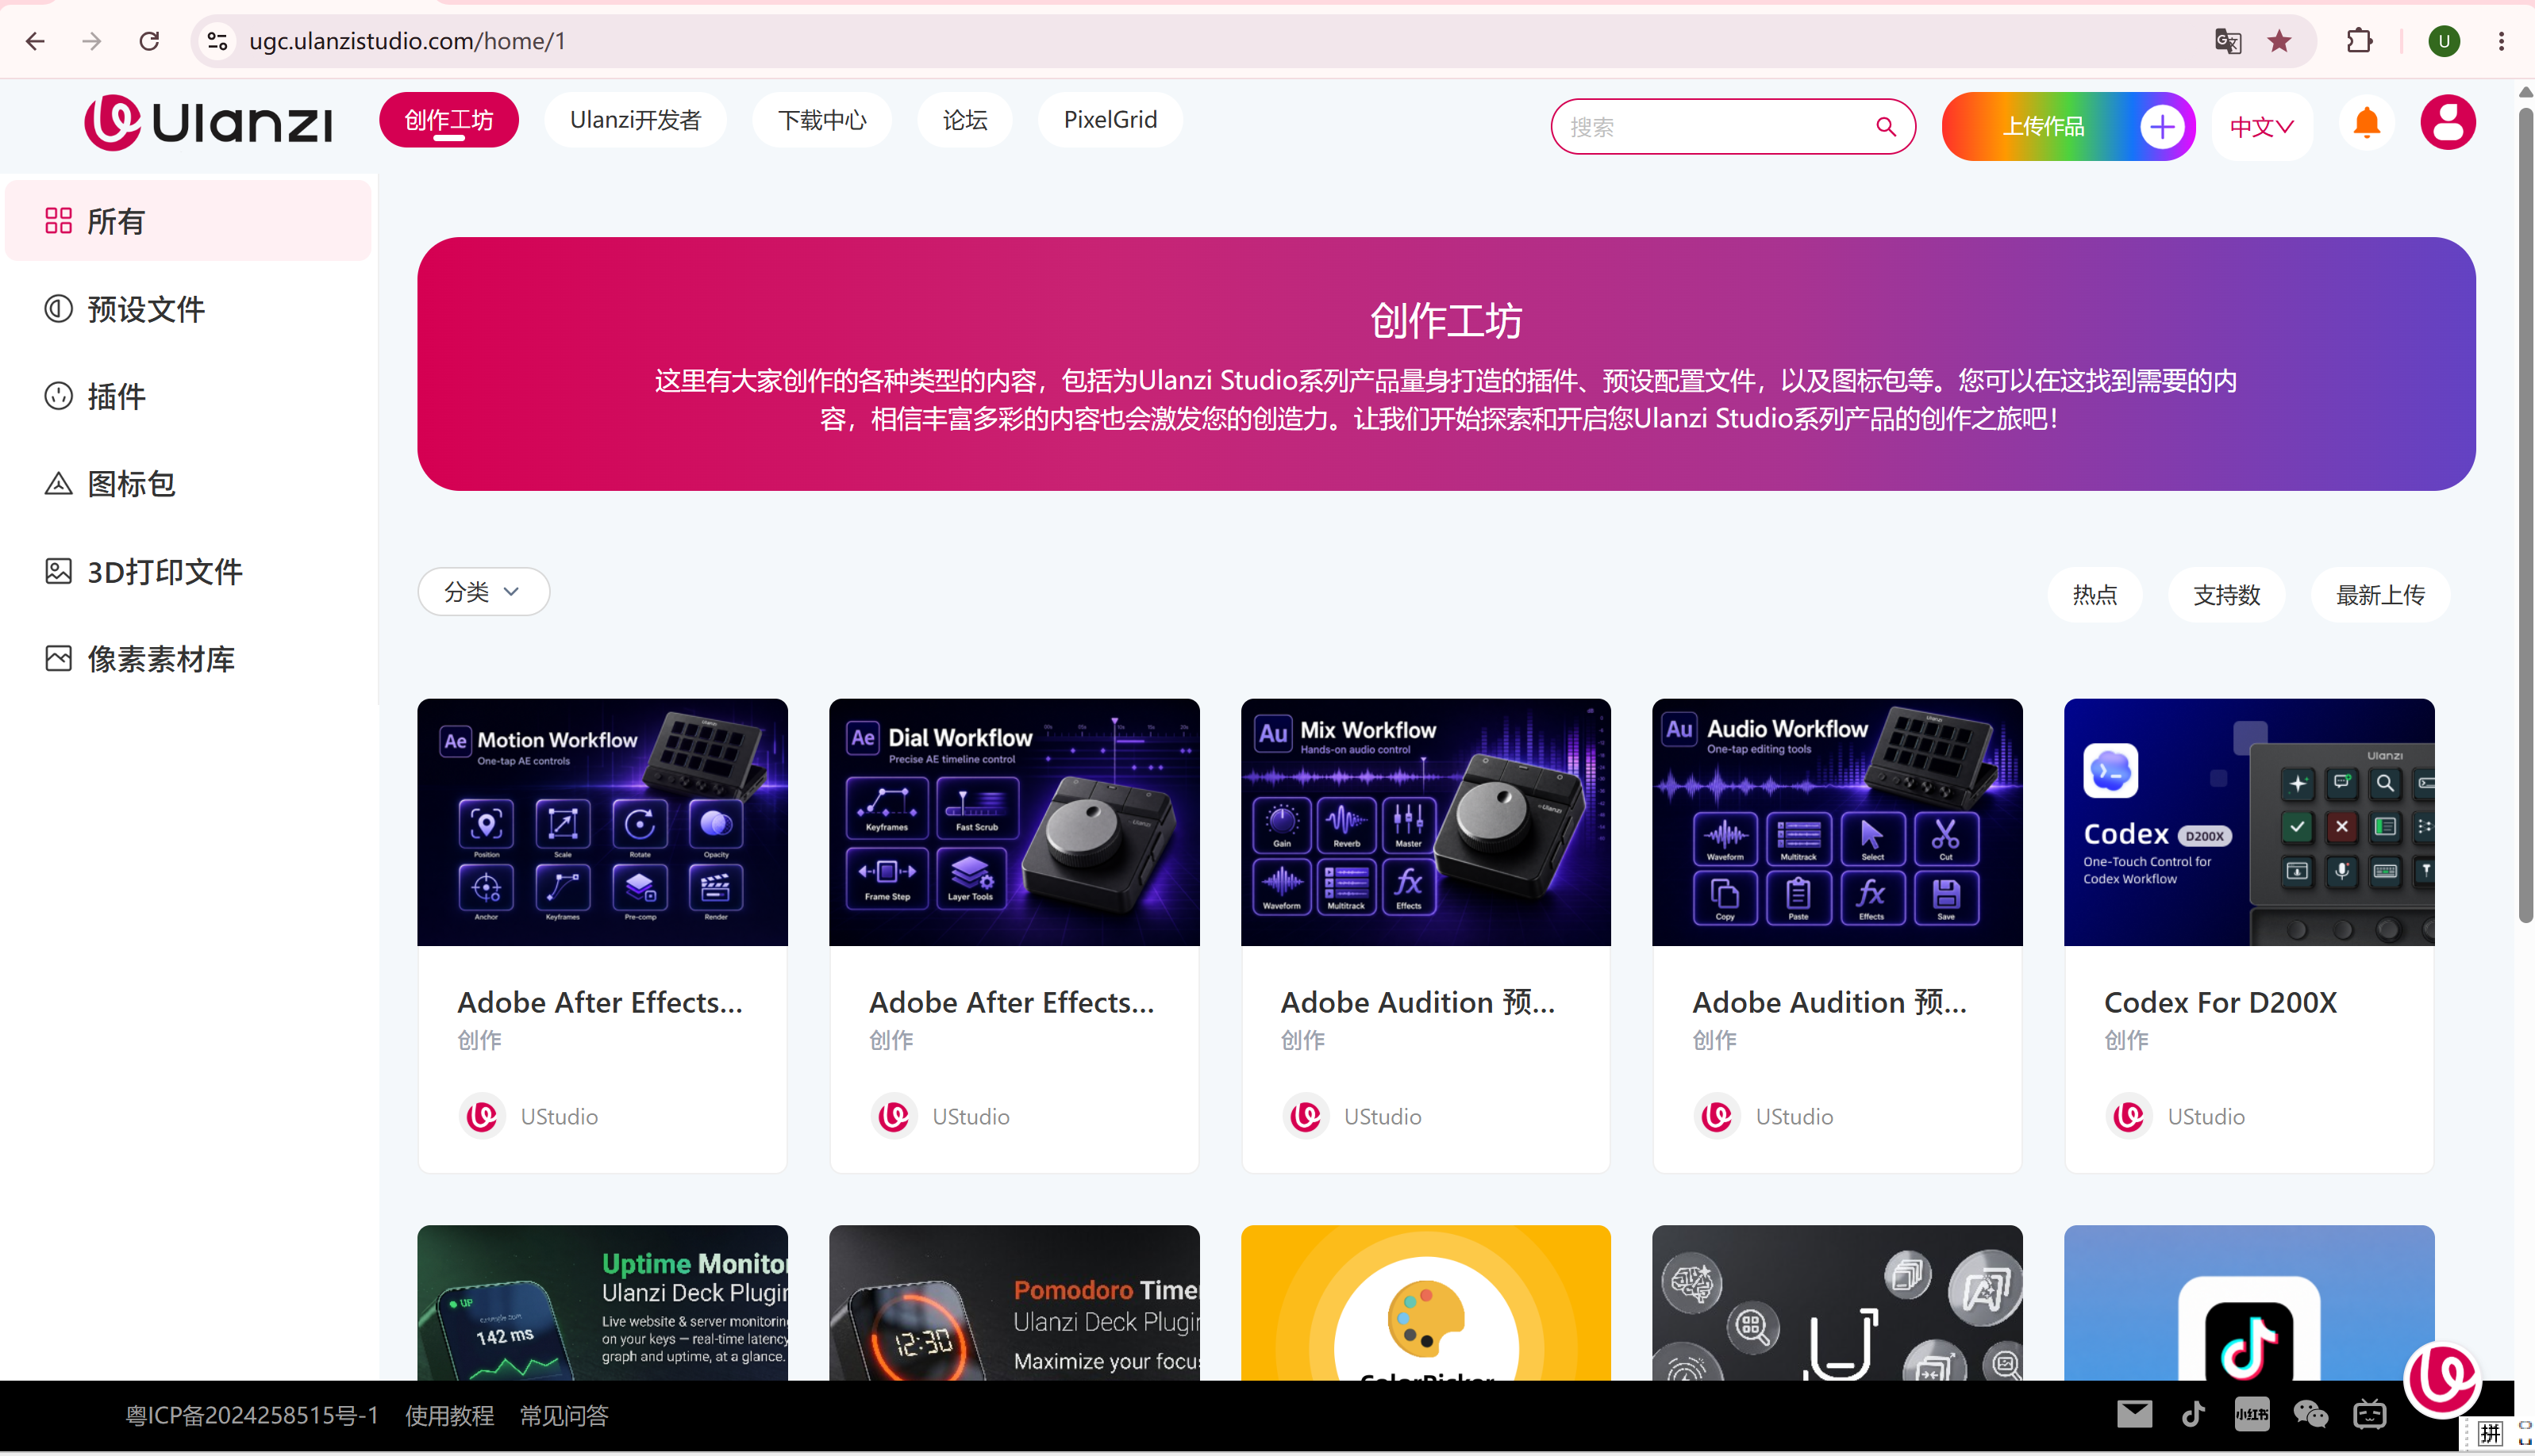View site information icon in address bar
Image resolution: width=2535 pixels, height=1456 pixels.
pos(217,41)
